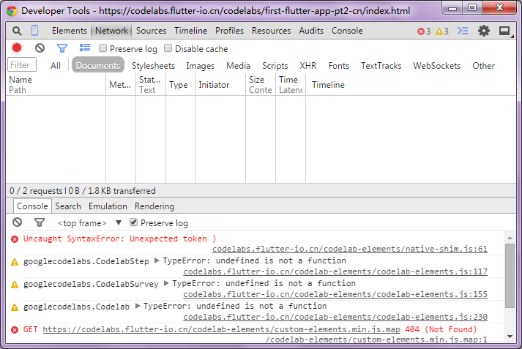This screenshot has height=349, width=522.
Task: Open the codelab-elements.js:155 link
Action: click(335, 294)
